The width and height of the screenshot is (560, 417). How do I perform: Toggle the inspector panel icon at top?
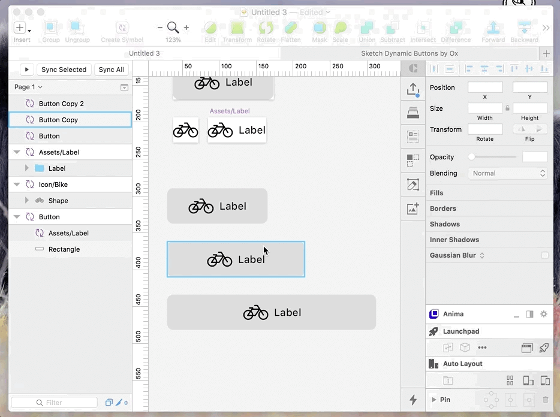click(x=413, y=68)
